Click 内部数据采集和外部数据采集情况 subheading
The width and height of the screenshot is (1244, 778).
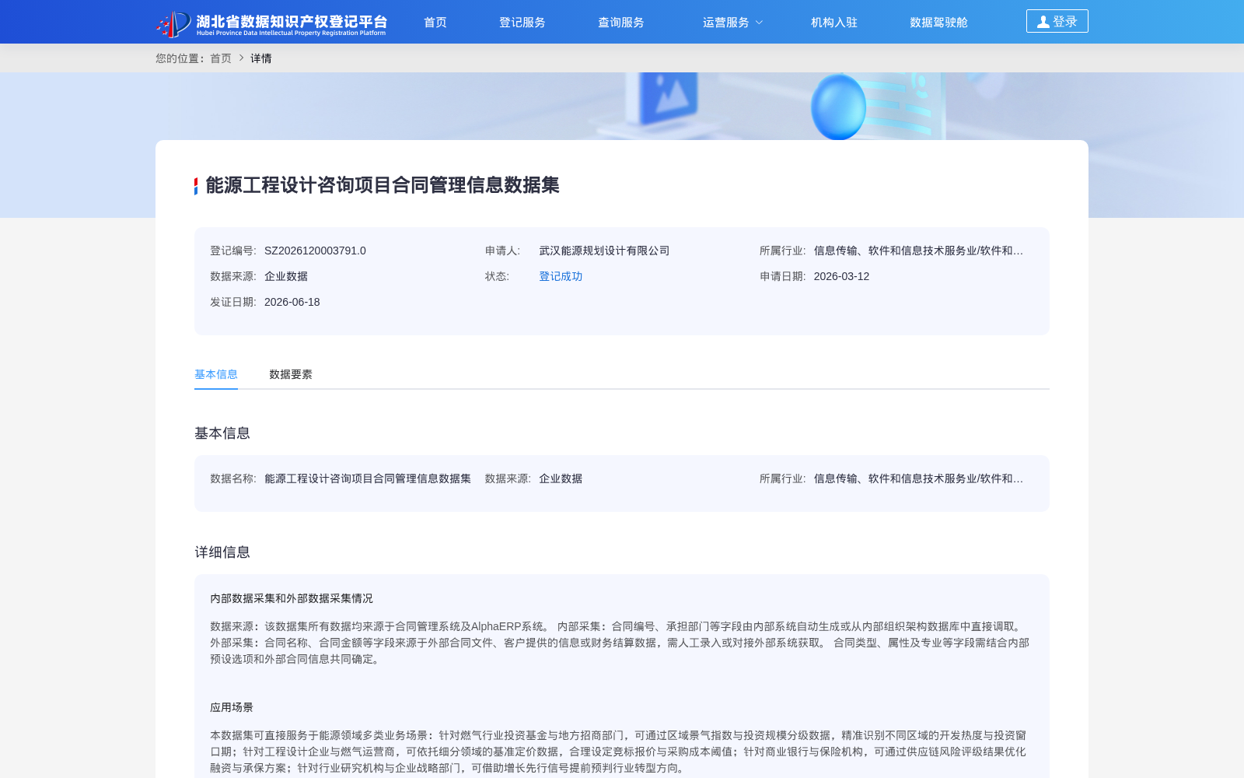coord(292,598)
